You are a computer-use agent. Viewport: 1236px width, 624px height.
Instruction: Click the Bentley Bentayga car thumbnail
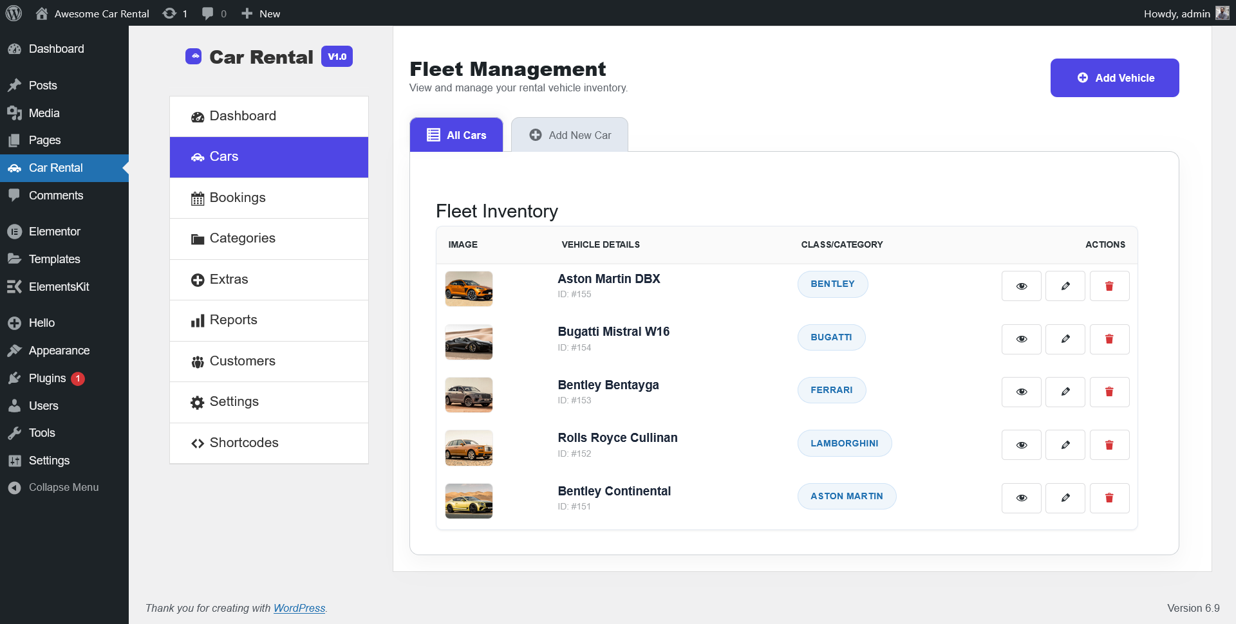(468, 394)
